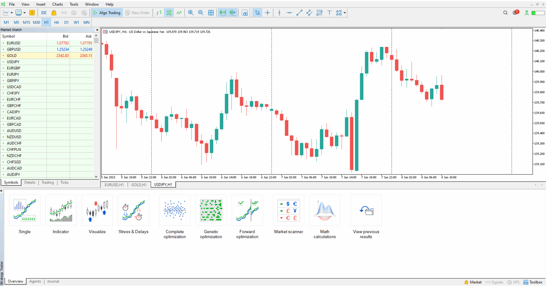Select the vertical line drawing tool
The height and width of the screenshot is (286, 546).
(279, 12)
